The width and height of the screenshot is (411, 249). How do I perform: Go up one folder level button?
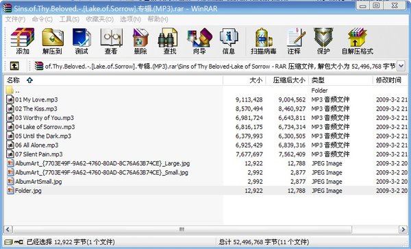(x=14, y=66)
